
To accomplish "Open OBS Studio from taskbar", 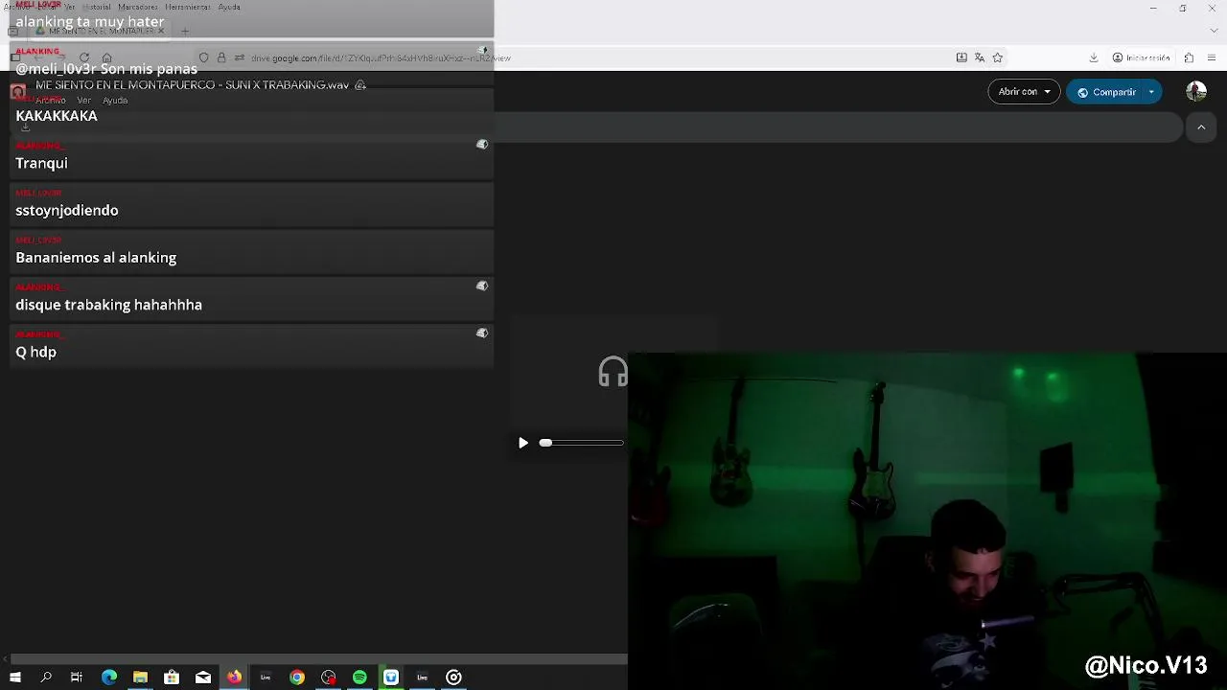I will tap(329, 678).
